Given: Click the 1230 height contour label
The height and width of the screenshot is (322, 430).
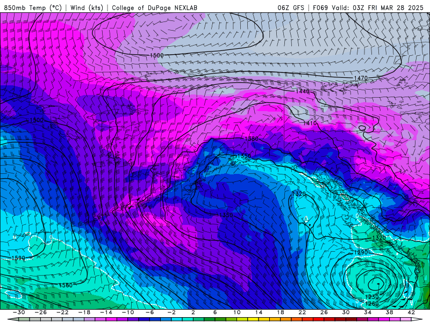Looking at the screenshot, I should [x=372, y=297].
